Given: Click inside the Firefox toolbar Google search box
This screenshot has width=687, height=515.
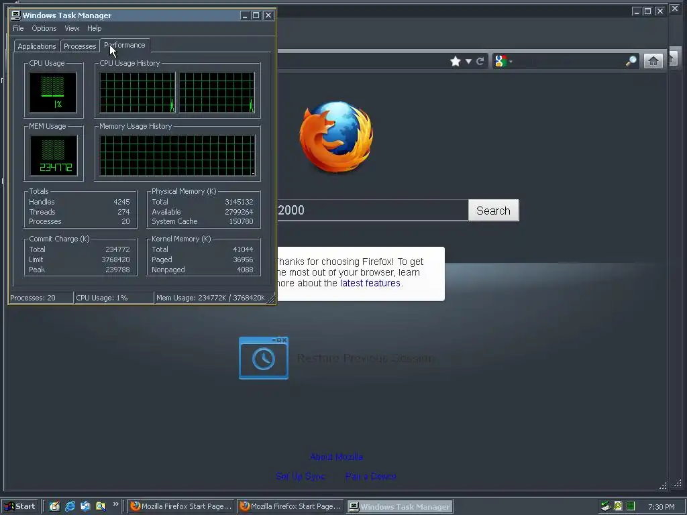Looking at the screenshot, I should pyautogui.click(x=568, y=61).
